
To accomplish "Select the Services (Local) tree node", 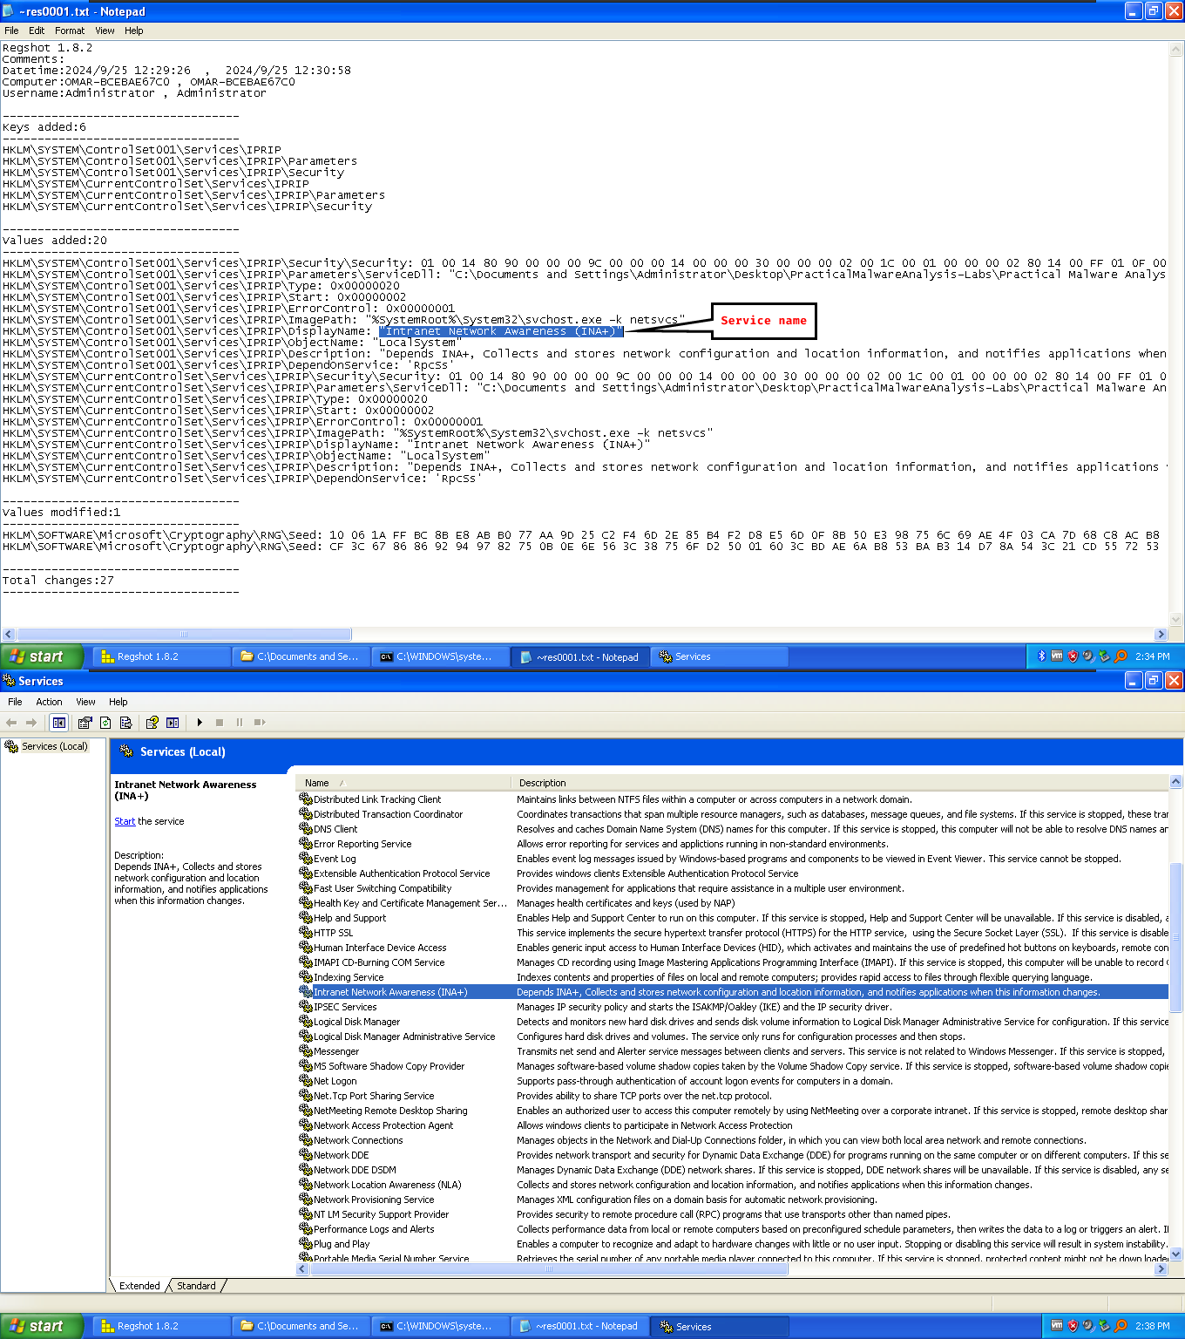I will coord(54,746).
